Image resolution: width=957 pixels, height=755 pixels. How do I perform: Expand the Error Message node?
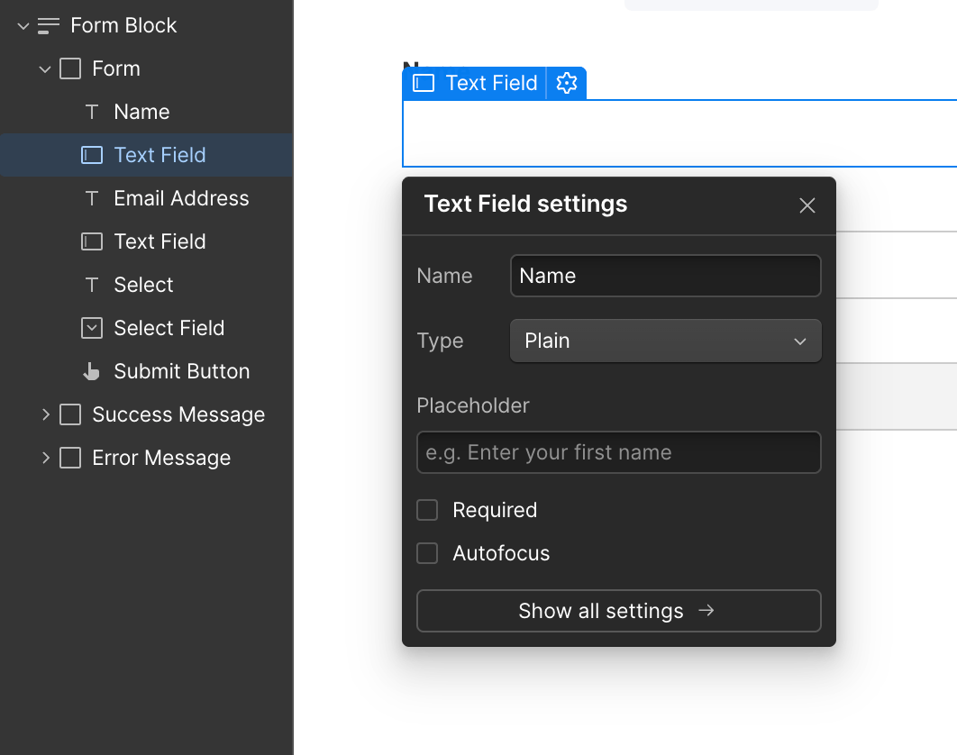click(x=46, y=458)
